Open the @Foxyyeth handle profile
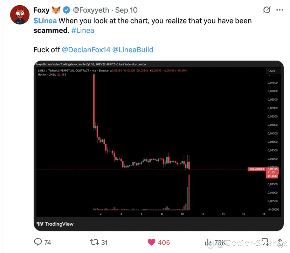The height and width of the screenshot is (253, 290). [x=91, y=10]
